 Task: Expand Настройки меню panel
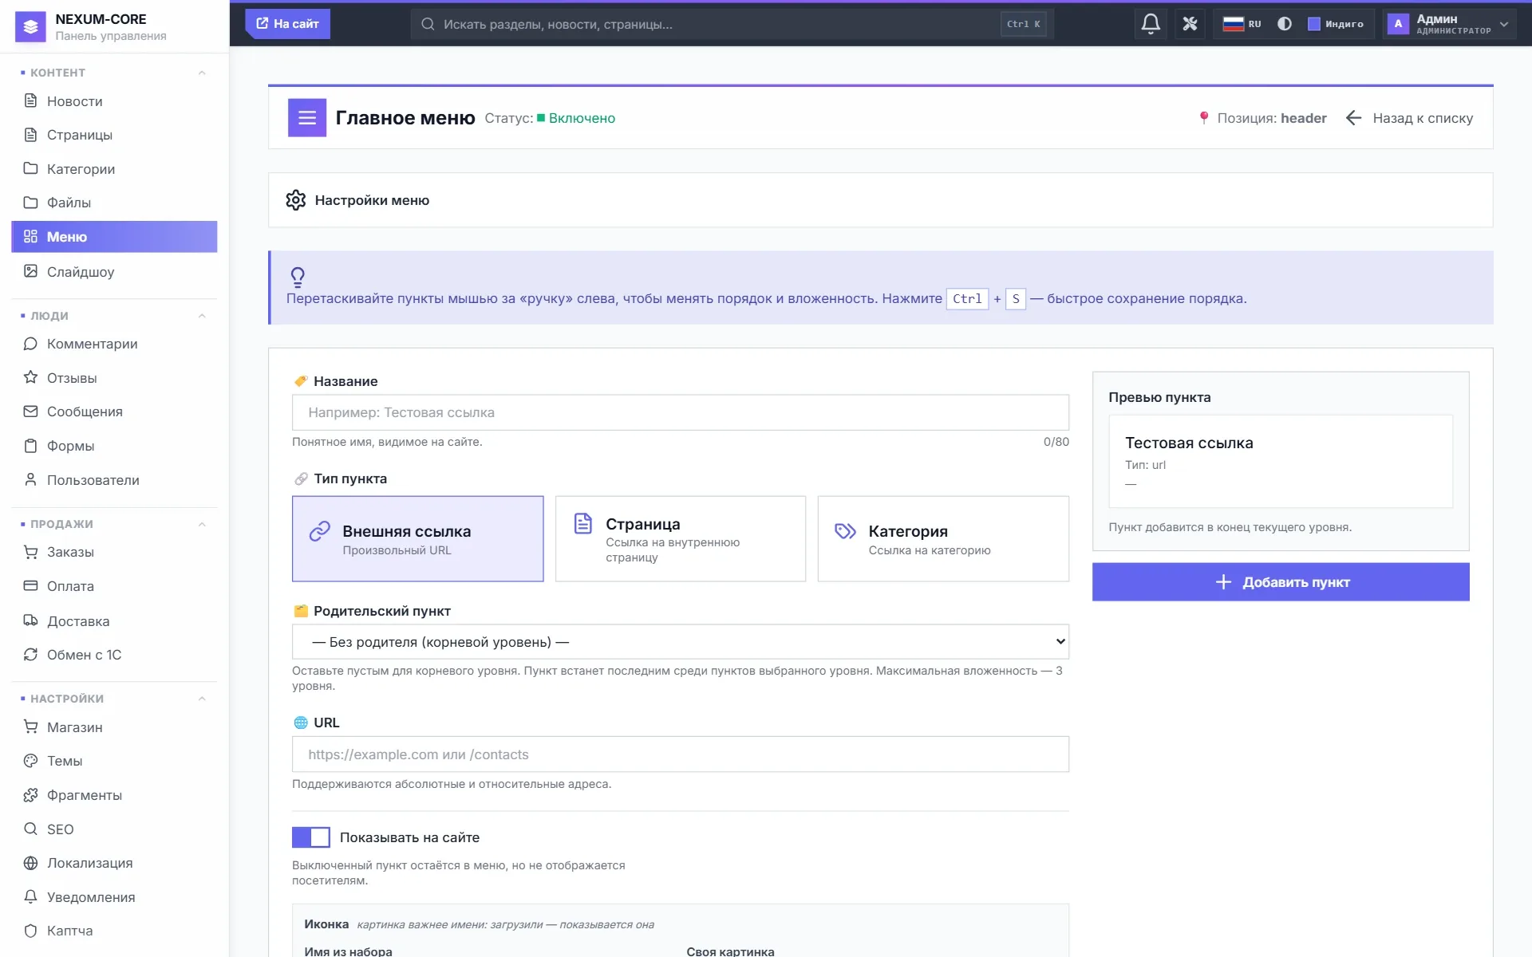point(880,200)
